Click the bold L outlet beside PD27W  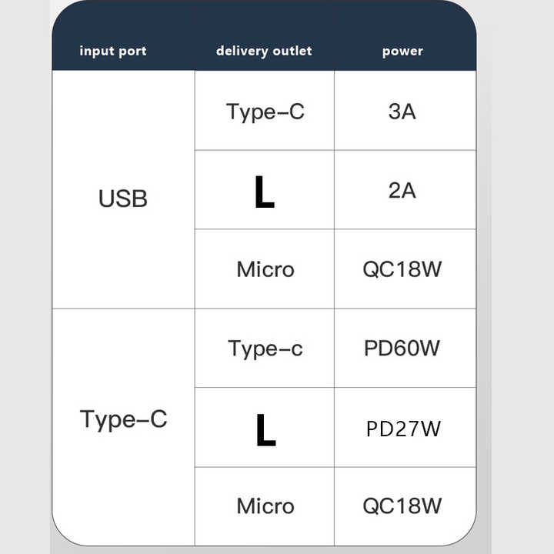point(264,427)
